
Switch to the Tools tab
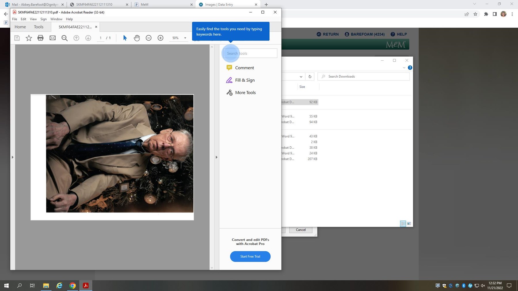tap(39, 27)
